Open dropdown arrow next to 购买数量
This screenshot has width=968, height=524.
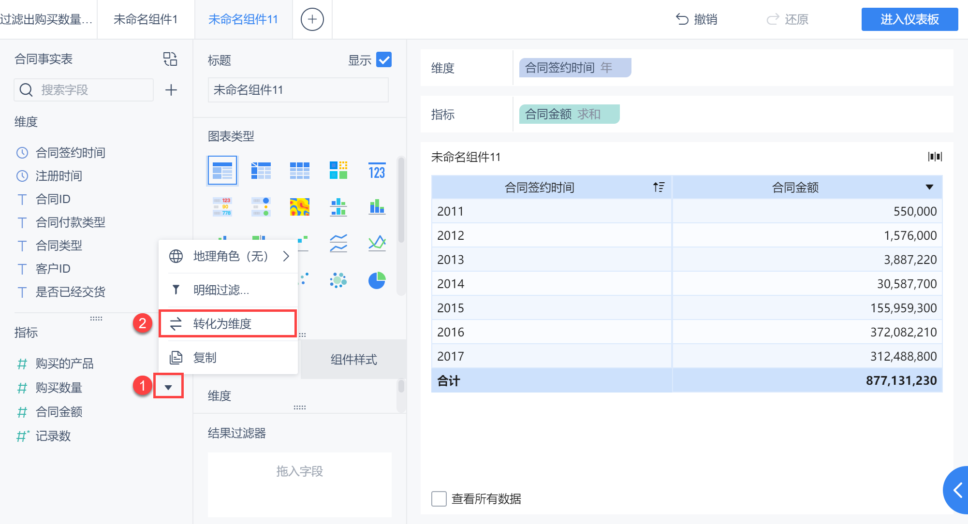[168, 387]
